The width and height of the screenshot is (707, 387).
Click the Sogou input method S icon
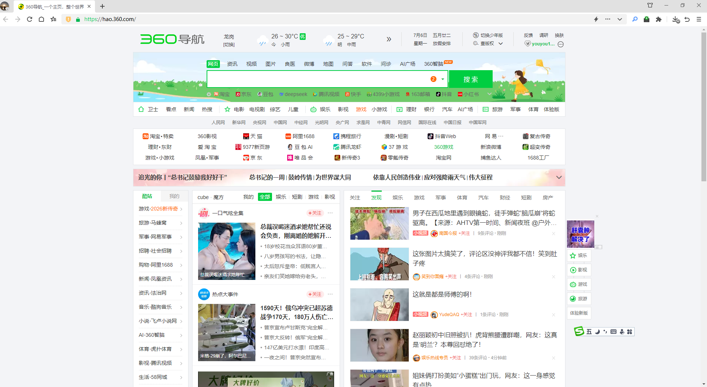[x=579, y=331]
